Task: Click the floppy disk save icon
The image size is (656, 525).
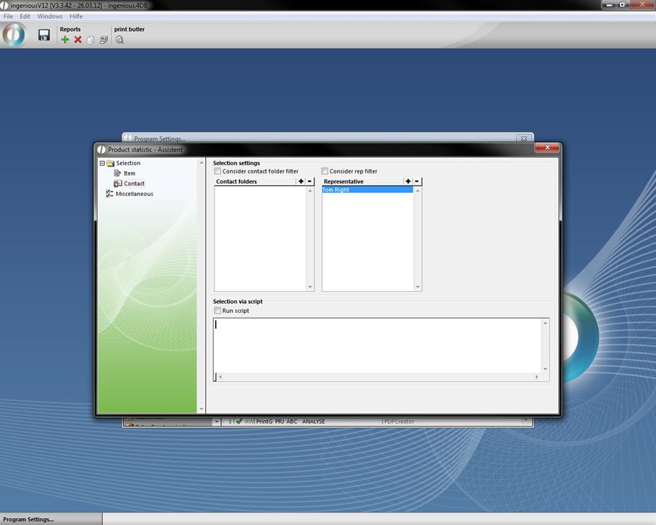Action: click(44, 35)
